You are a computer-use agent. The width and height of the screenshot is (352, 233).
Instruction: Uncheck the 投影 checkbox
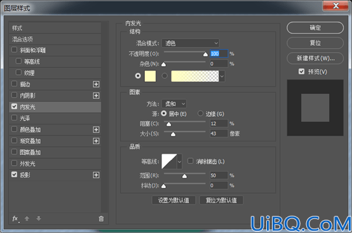tap(14, 175)
